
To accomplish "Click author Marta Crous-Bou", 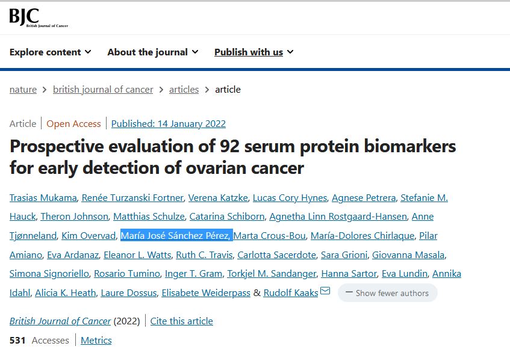I will (x=270, y=235).
